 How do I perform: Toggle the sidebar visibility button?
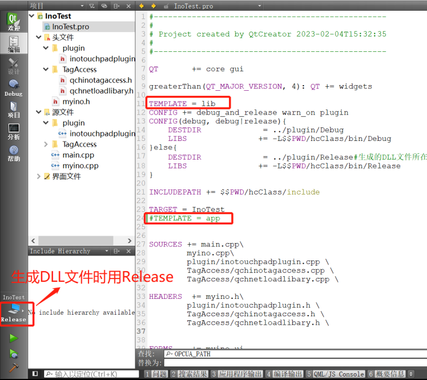click(35, 374)
